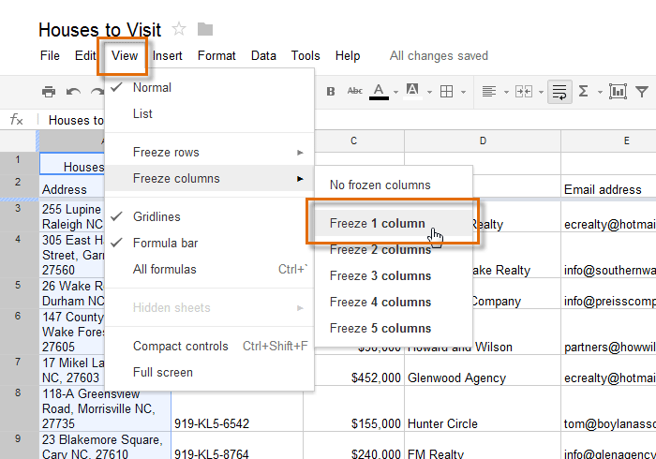656x459 pixels.
Task: Open the Insert menu
Action: point(168,55)
